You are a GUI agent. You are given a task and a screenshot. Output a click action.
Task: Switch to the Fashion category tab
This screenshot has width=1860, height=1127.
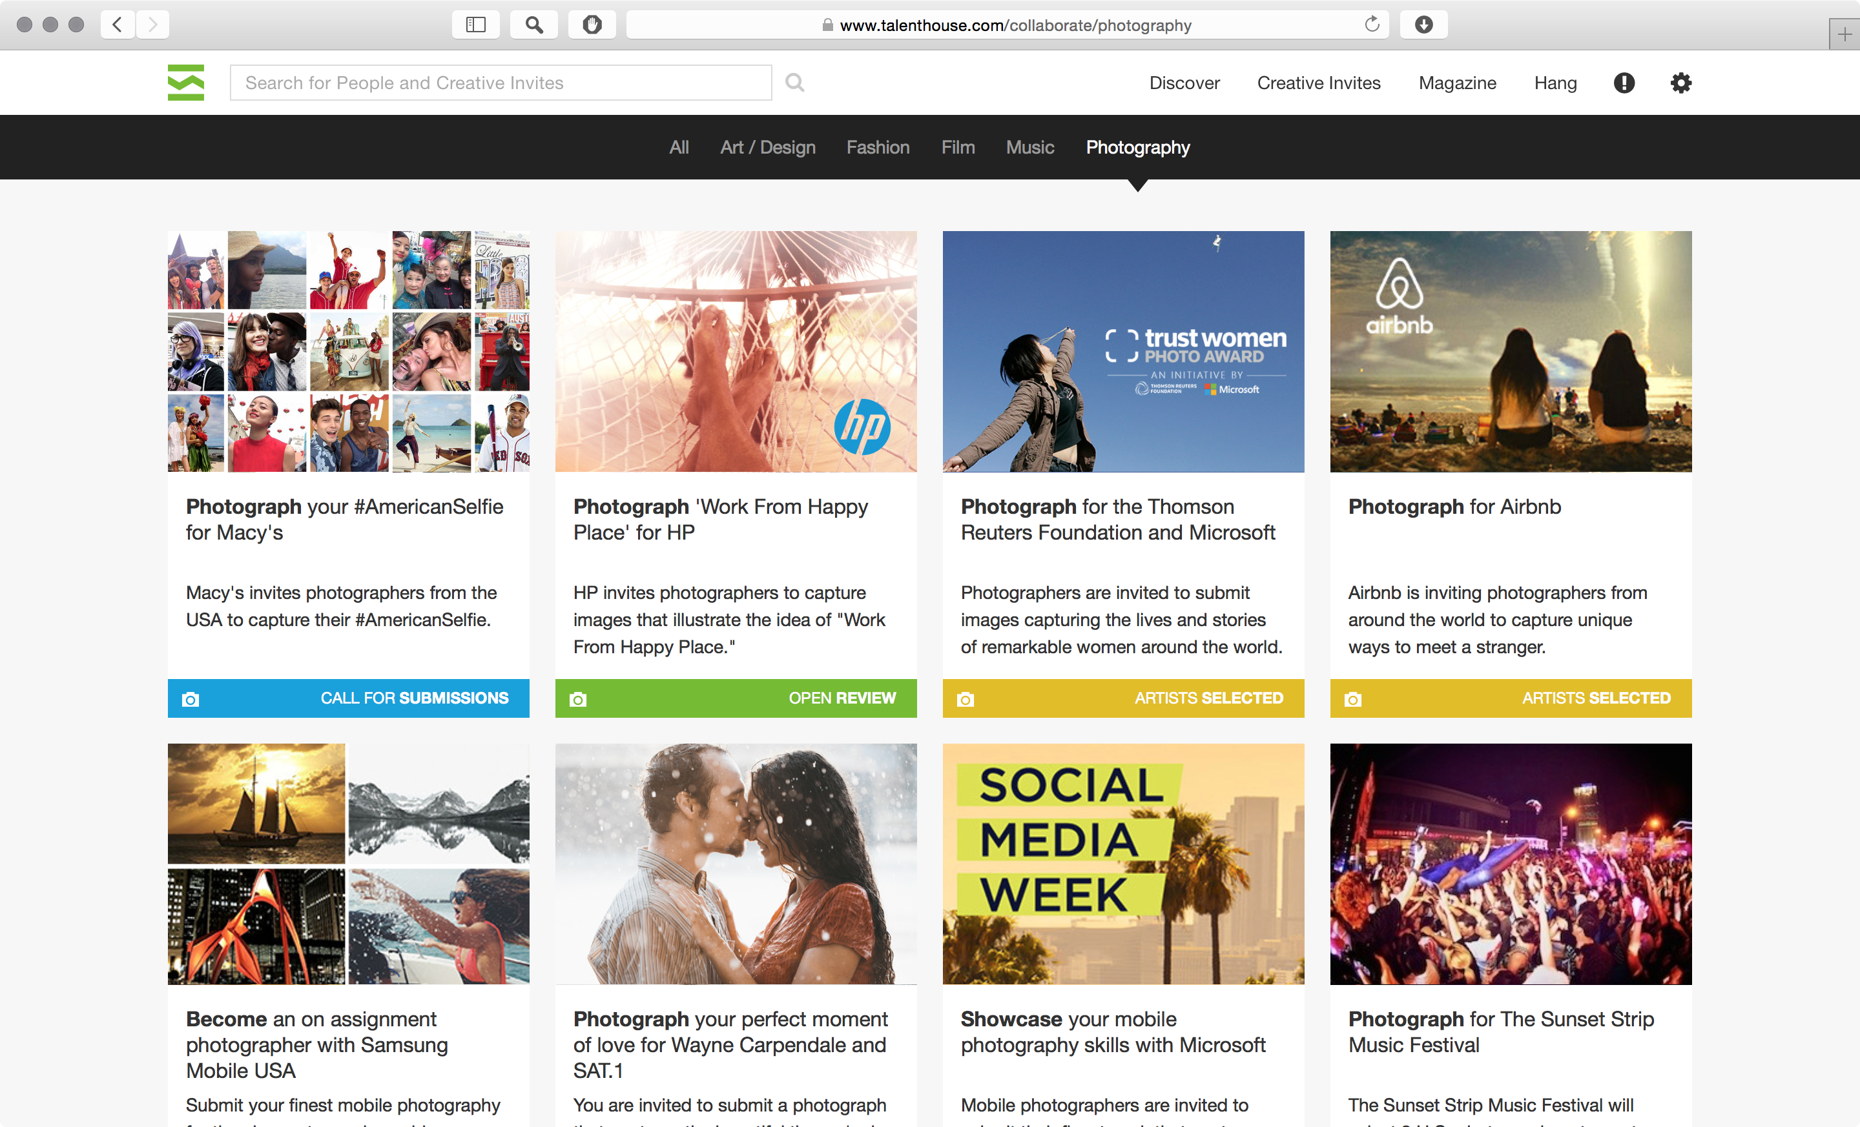(878, 147)
